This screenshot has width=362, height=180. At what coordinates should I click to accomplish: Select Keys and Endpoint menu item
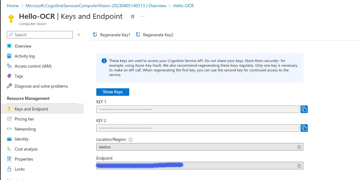[x=42, y=109]
